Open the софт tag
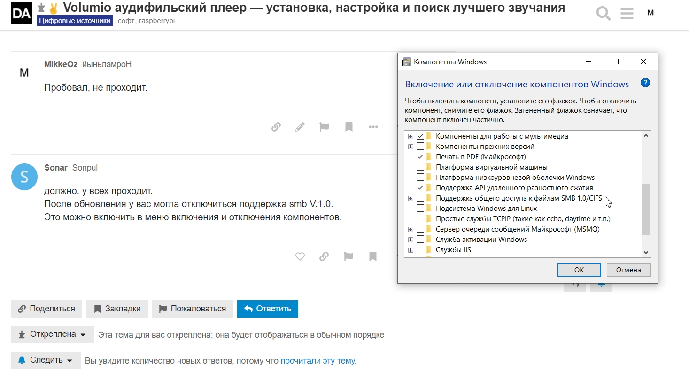The image size is (689, 380). point(125,21)
